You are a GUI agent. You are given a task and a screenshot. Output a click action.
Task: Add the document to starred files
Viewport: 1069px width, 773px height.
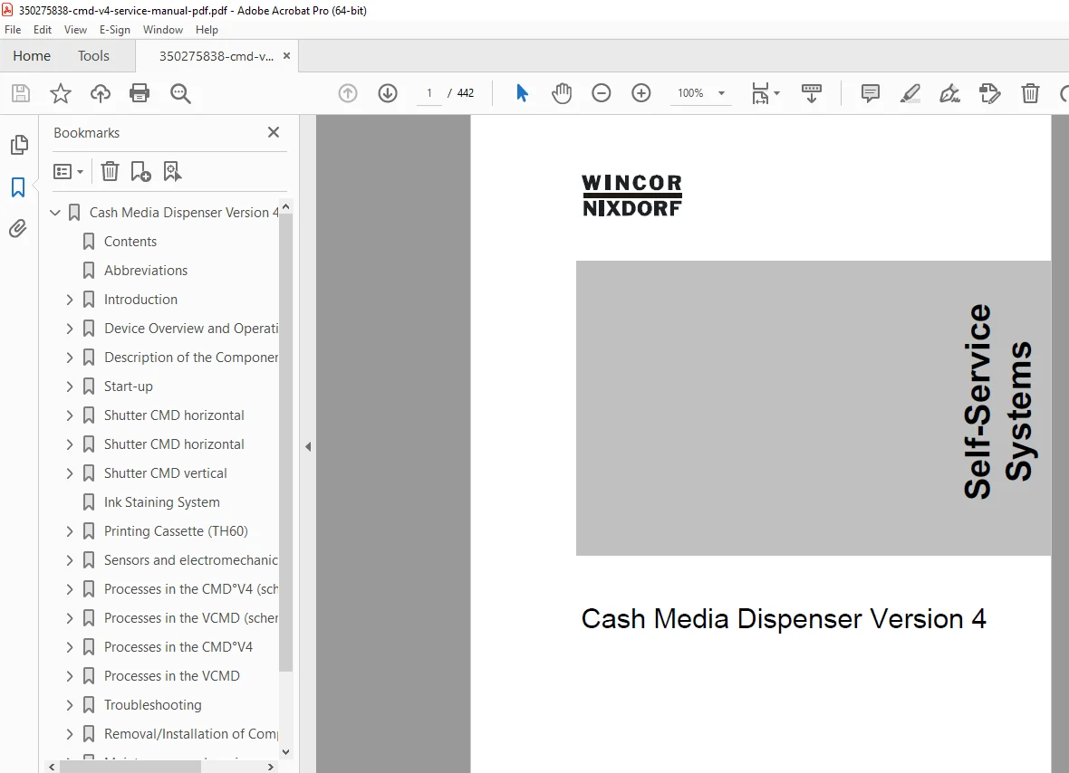(x=61, y=93)
